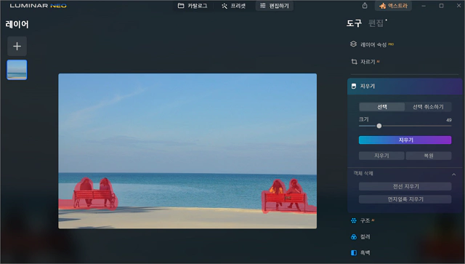Click the 지우기 erase panel header icon
This screenshot has width=465, height=264.
coord(354,87)
